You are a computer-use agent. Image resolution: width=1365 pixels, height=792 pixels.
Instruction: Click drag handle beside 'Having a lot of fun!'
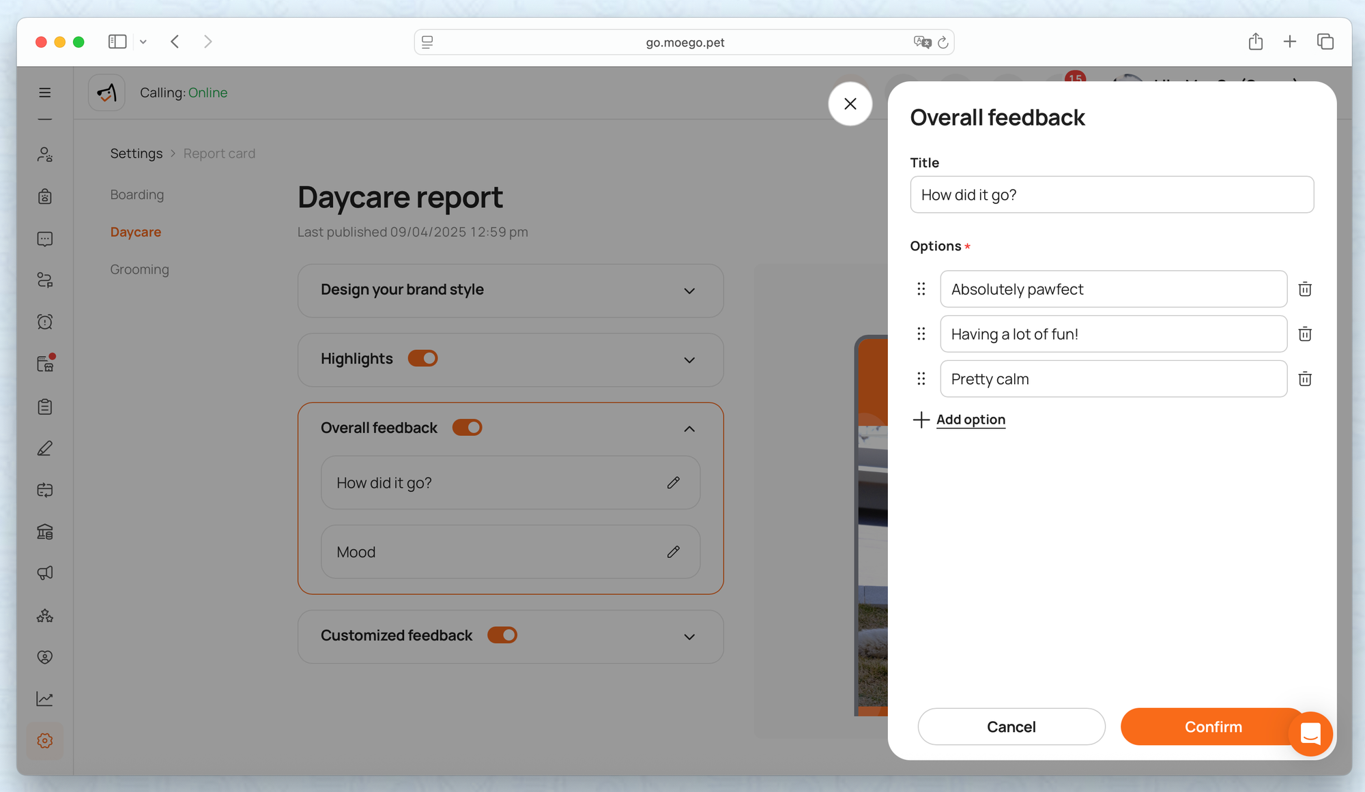(921, 334)
